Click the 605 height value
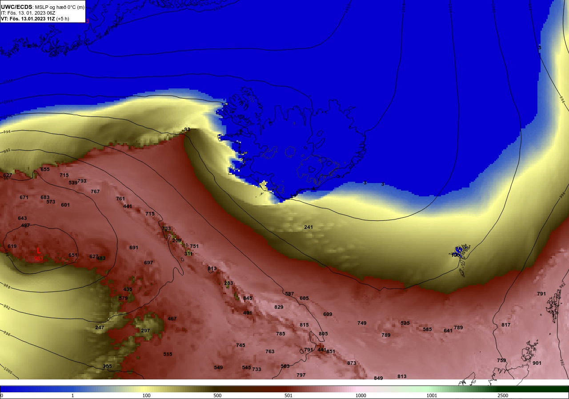 (x=304, y=298)
